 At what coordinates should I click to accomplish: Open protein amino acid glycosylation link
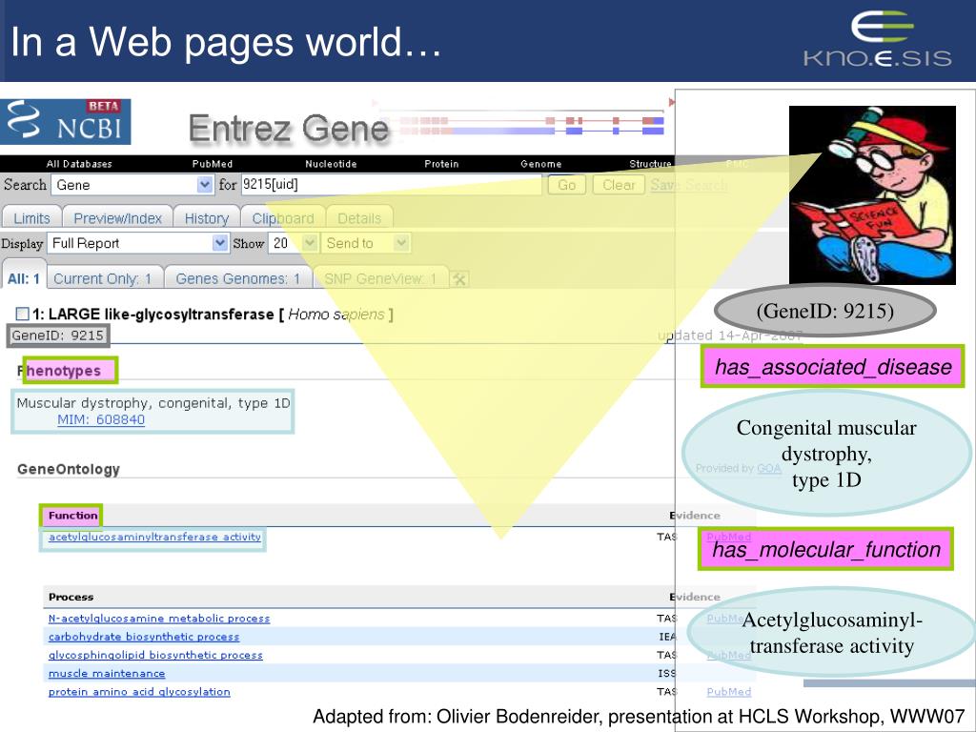point(139,692)
